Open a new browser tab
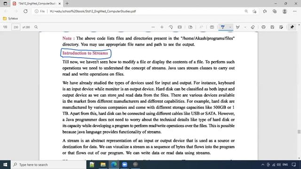 pos(67,3)
